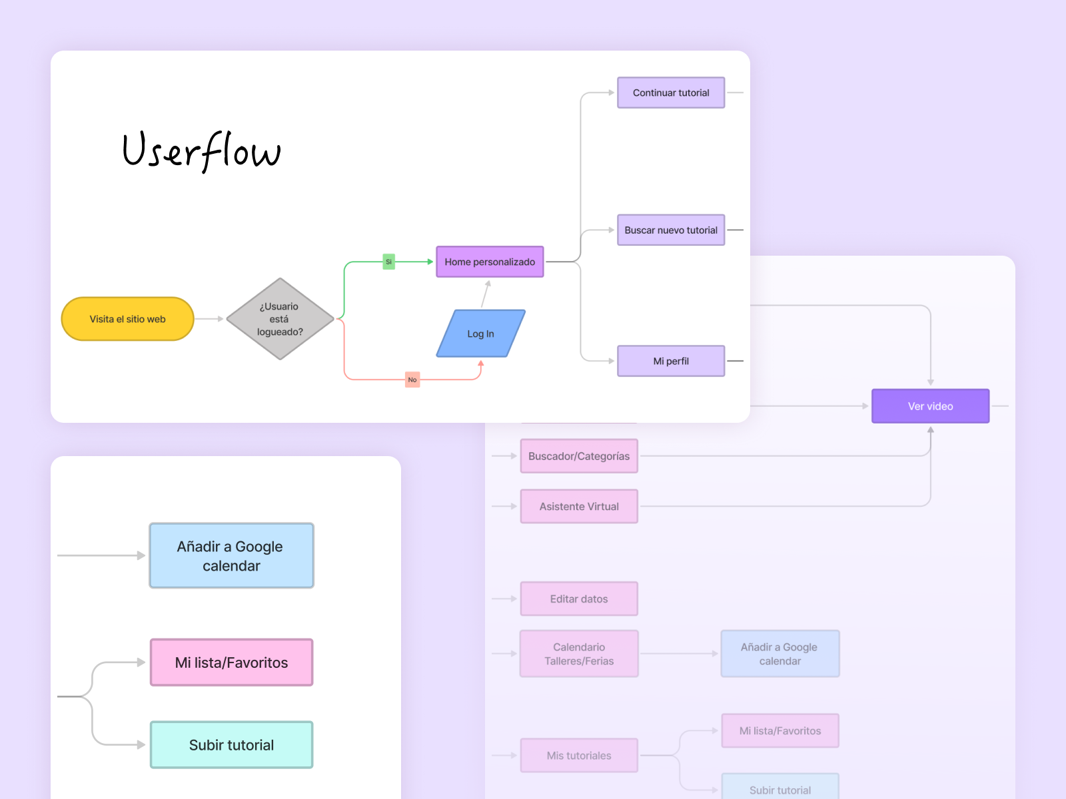Select the 'Mi perfil' node

point(670,361)
